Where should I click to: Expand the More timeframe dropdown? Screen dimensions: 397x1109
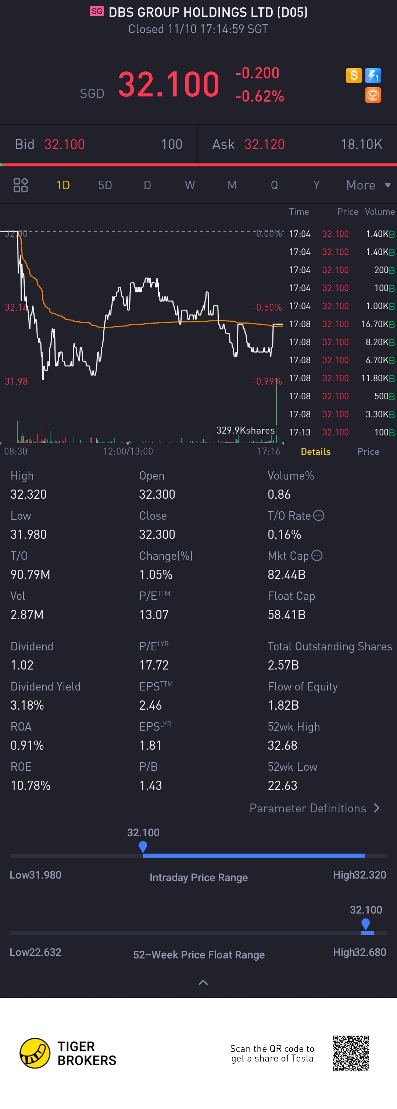pos(368,185)
